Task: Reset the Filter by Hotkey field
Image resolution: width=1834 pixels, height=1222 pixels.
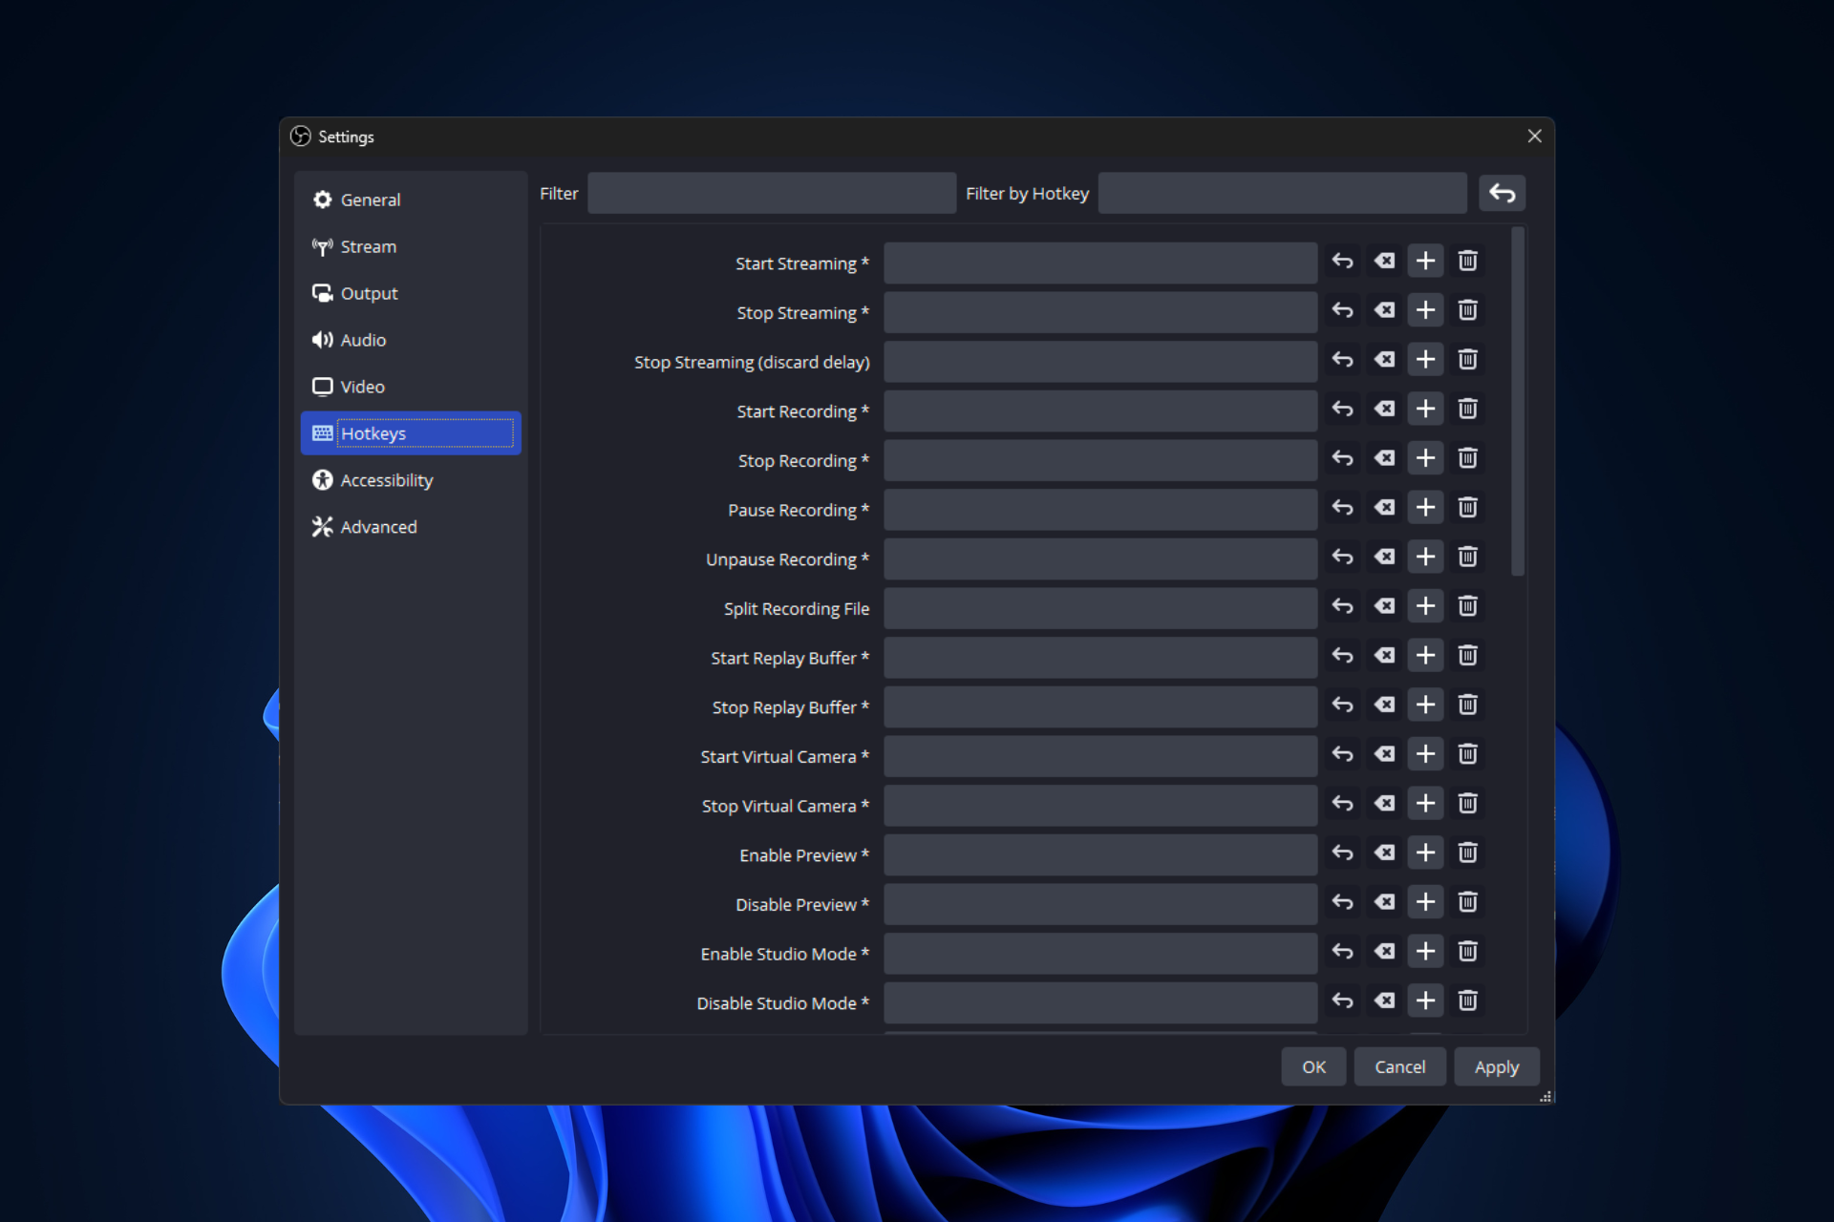Action: 1502,193
